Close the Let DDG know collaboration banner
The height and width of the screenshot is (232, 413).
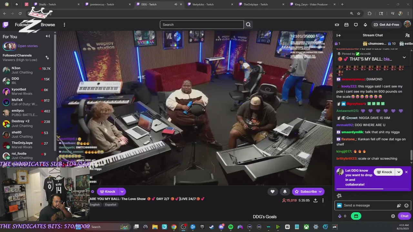406,172
